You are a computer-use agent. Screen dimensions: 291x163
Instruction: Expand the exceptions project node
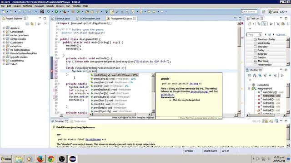4,46
